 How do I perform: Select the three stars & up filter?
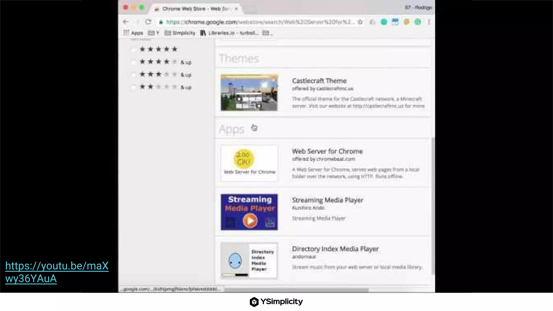click(133, 75)
